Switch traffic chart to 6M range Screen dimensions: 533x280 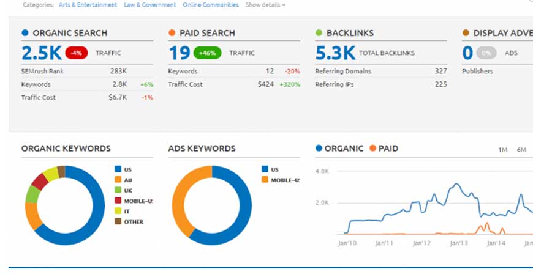[x=521, y=150]
